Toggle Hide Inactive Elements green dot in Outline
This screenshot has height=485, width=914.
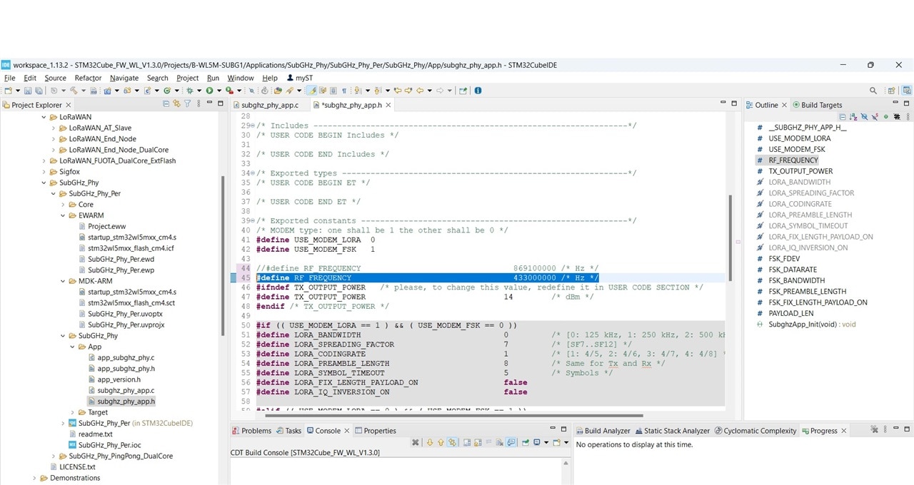(886, 116)
